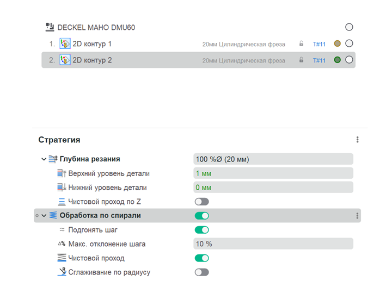
Task: Click the 20мм Цилиндрическая фреза tool of контур 2
Action: coord(244,60)
